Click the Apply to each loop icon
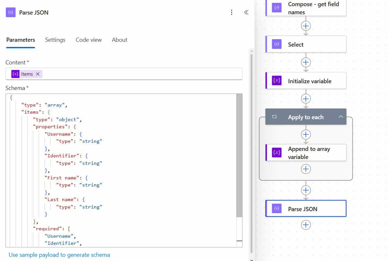 275,117
